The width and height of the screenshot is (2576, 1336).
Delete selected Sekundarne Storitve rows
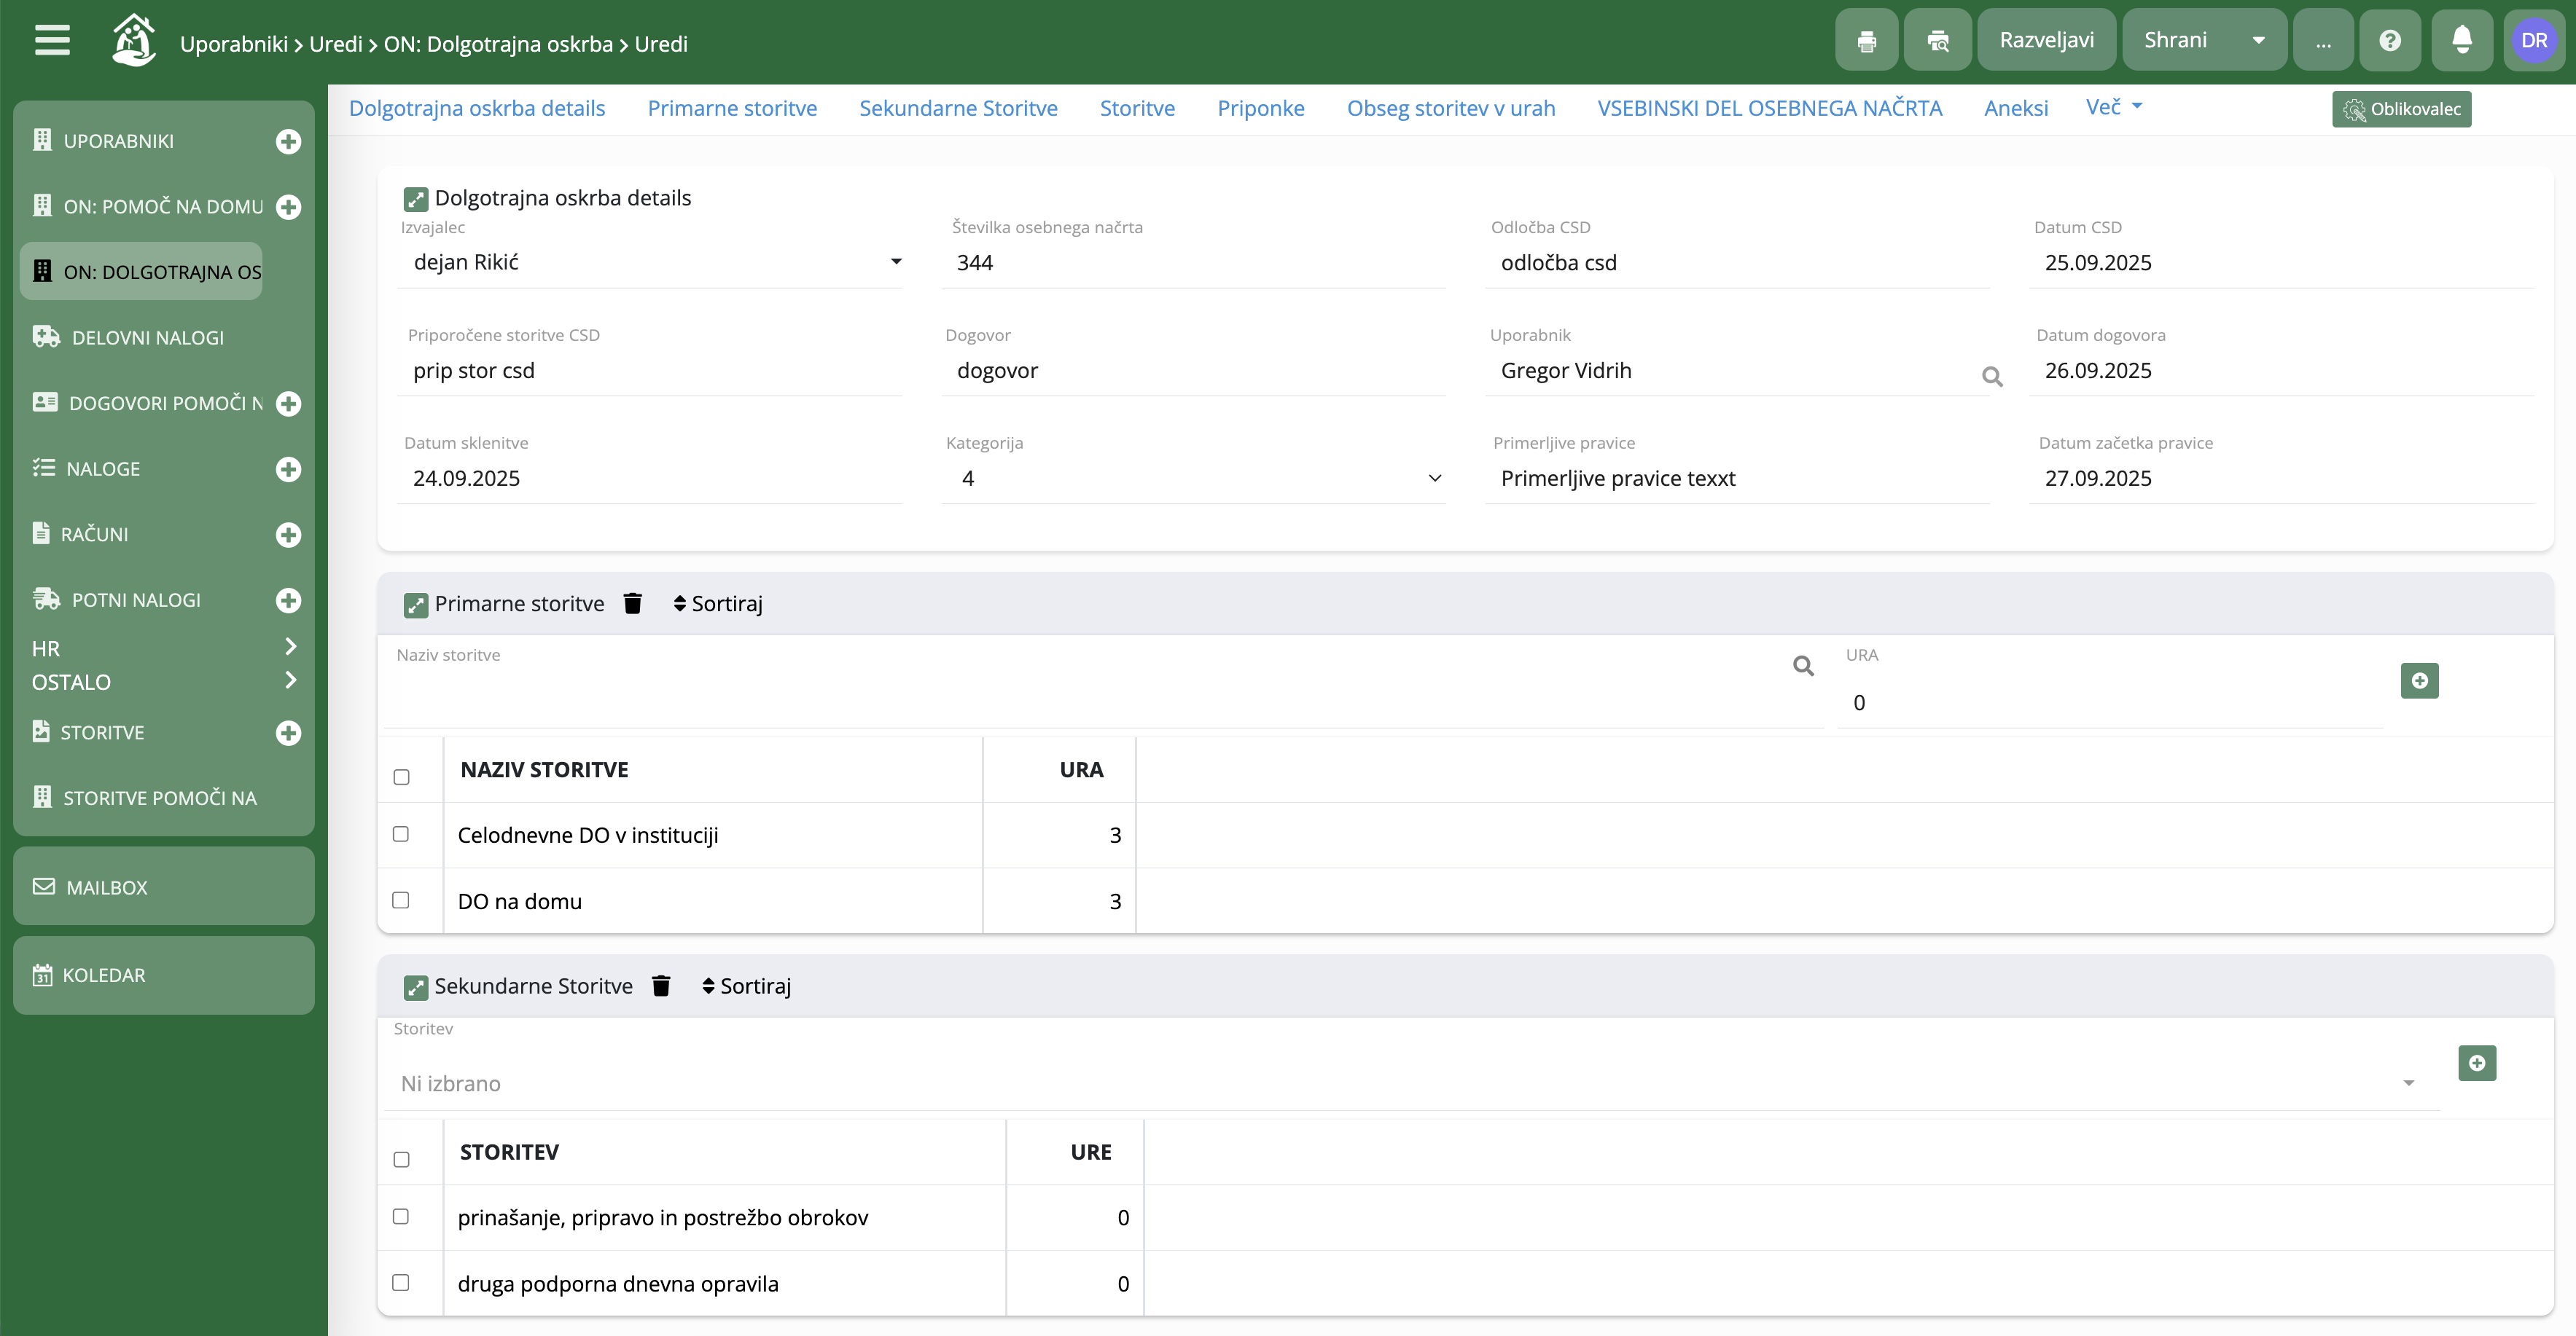pos(661,986)
